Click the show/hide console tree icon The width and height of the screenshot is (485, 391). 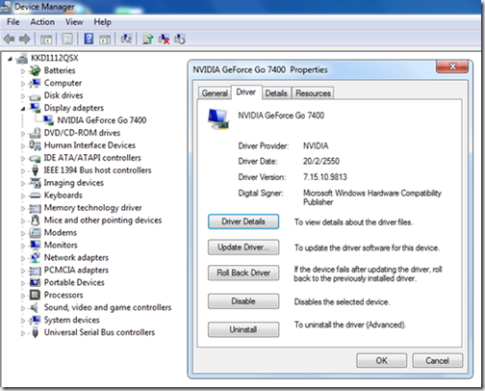(46, 39)
